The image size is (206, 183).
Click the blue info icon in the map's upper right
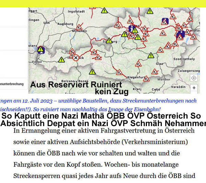pos(165,21)
